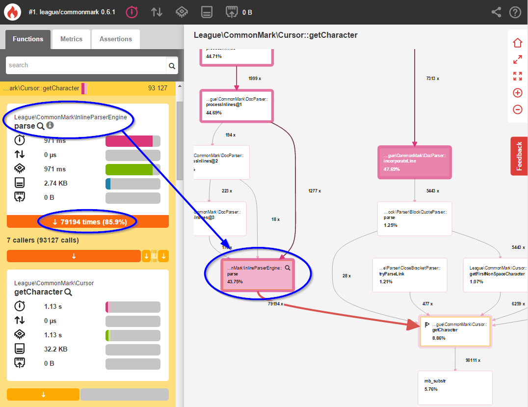Switch to the Functions tab
Image resolution: width=528 pixels, height=407 pixels.
[28, 39]
